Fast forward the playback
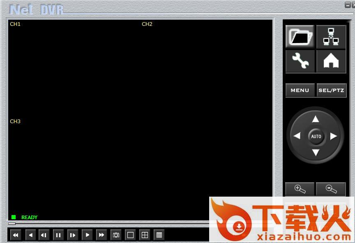Screen dimensions: 355x243 coord(101,235)
